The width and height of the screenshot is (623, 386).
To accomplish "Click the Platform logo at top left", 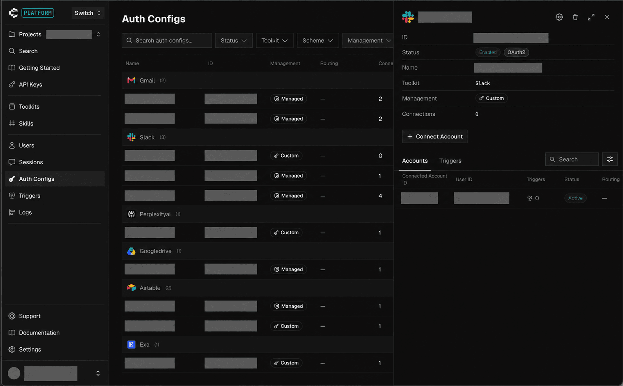I will 13,13.
